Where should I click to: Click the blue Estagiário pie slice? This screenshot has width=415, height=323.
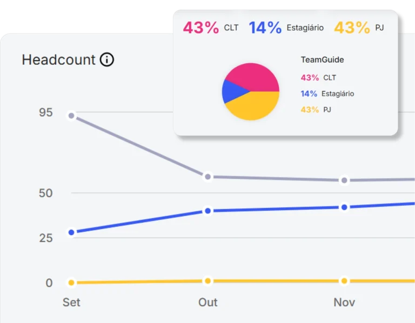click(232, 92)
